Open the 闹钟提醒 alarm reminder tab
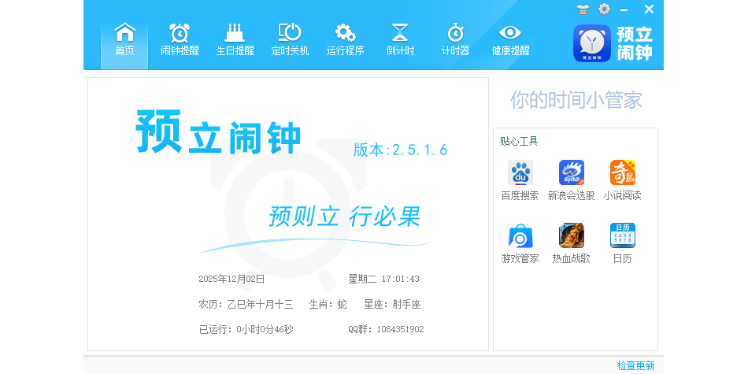This screenshot has height=374, width=748. [x=180, y=40]
